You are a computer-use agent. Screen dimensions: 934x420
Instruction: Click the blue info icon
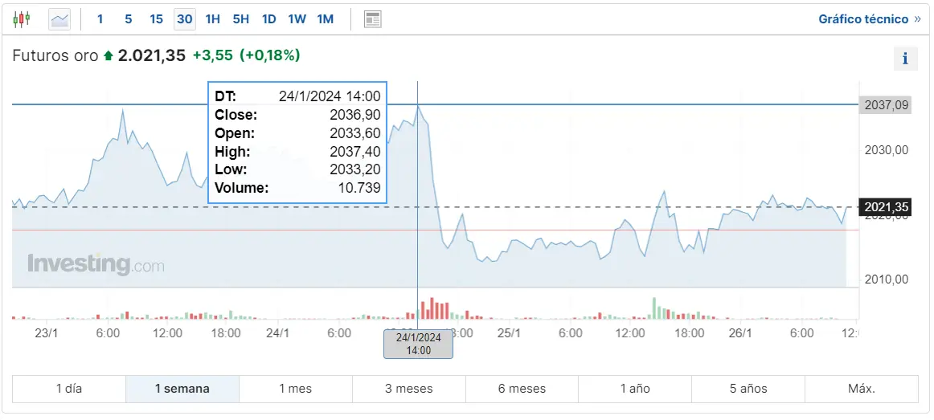[x=905, y=59]
